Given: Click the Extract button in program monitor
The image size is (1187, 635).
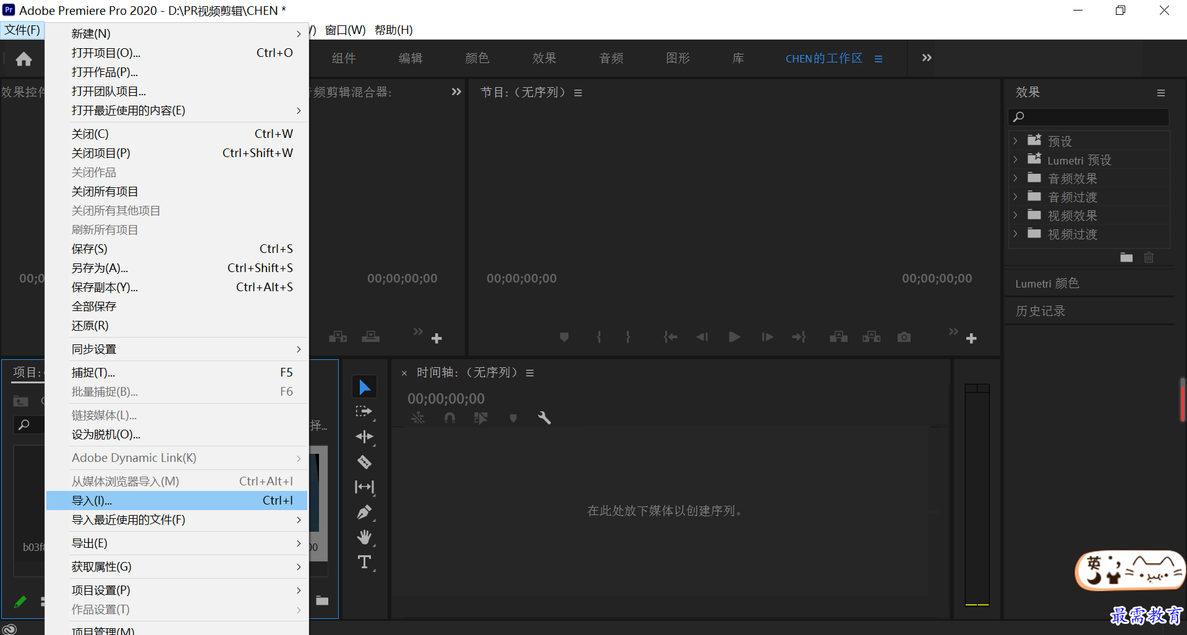Looking at the screenshot, I should pos(871,337).
